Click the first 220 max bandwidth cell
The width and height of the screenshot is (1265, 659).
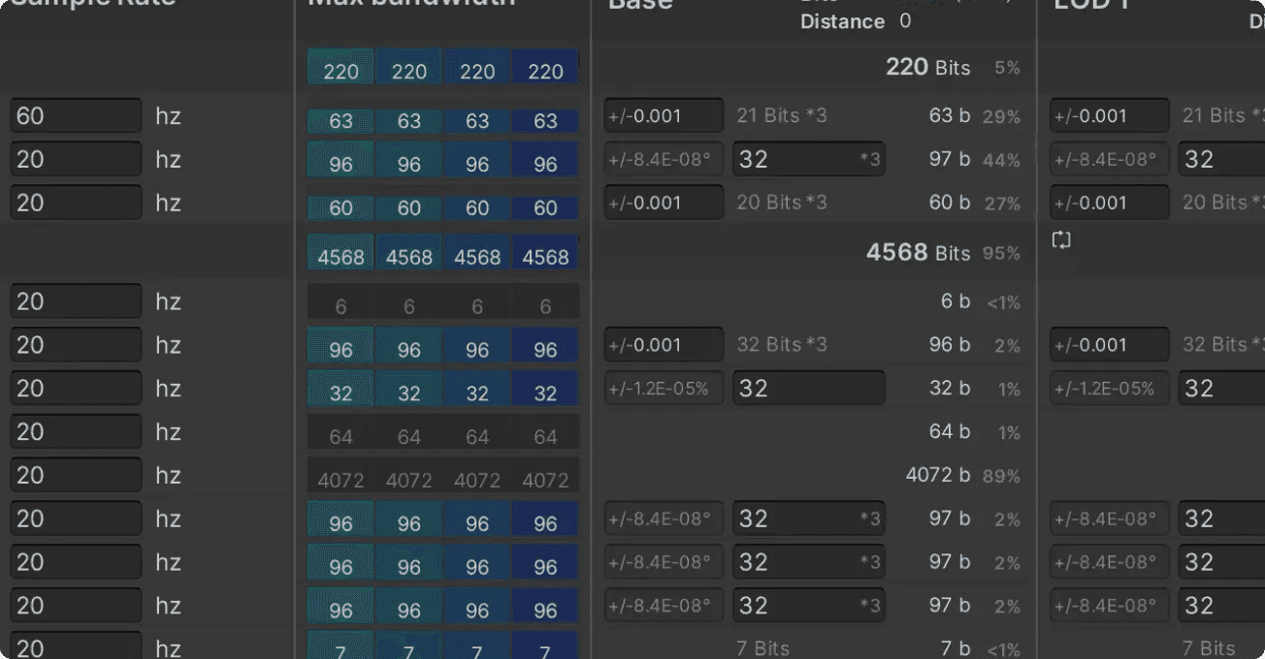click(x=341, y=69)
